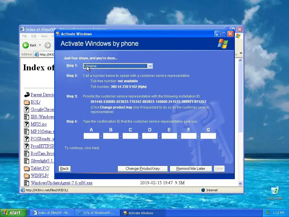Open the MFI5.iso link
The width and height of the screenshot is (289, 217).
coord(39,124)
